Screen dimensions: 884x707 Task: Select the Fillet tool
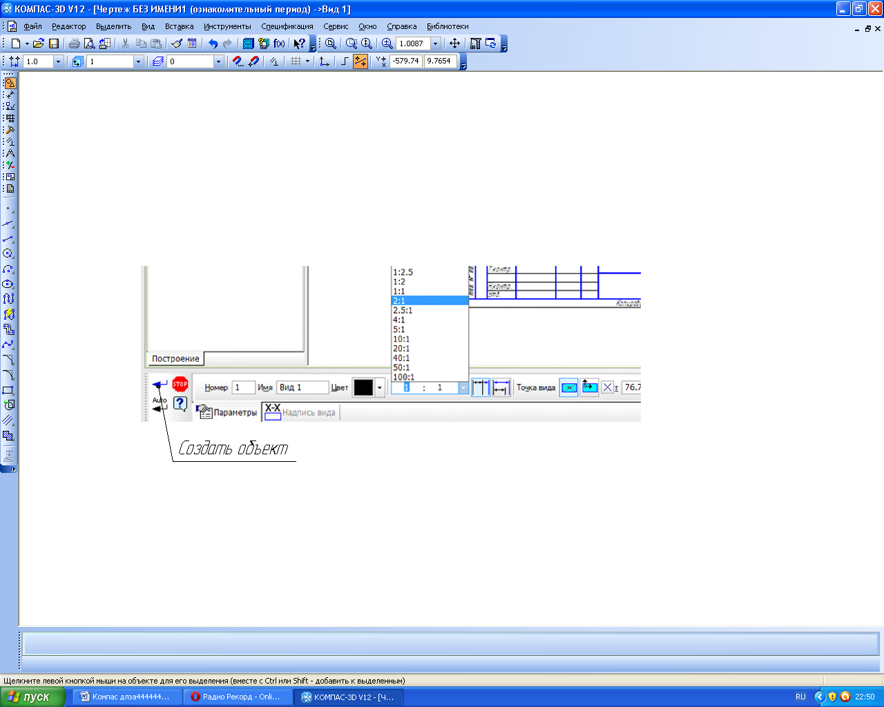8,375
